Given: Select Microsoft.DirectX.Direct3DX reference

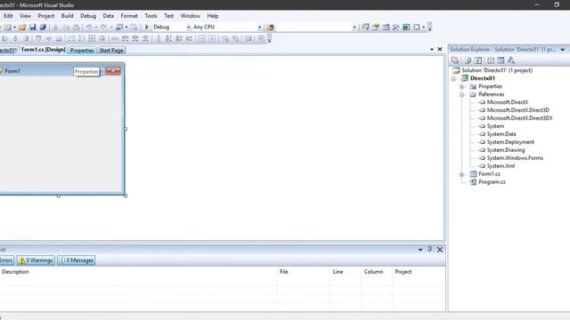Looking at the screenshot, I should [519, 118].
